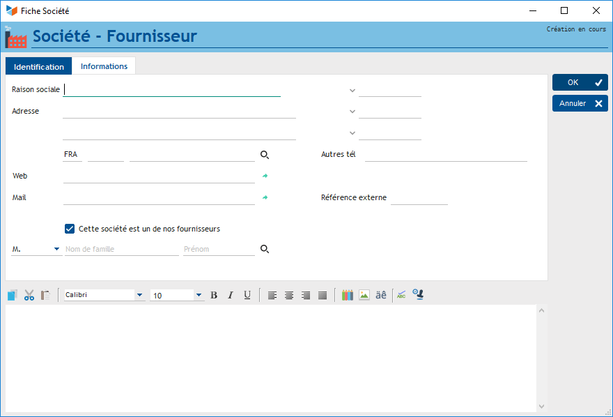Toggle bold formatting

(214, 295)
